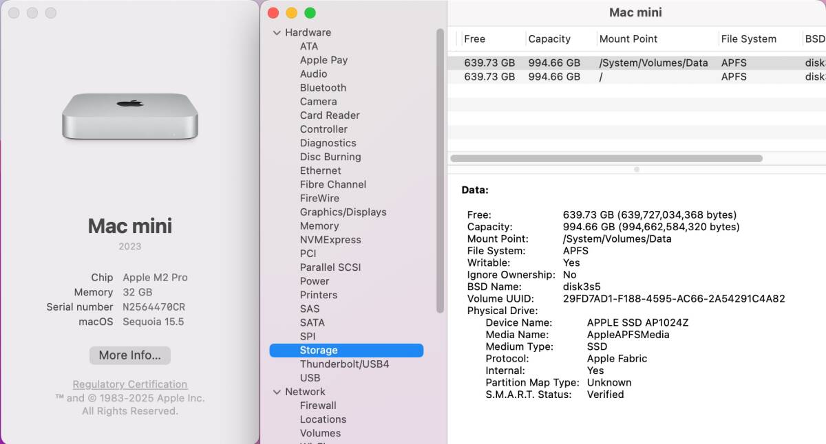
Task: Select Locations under Network
Action: pos(323,419)
